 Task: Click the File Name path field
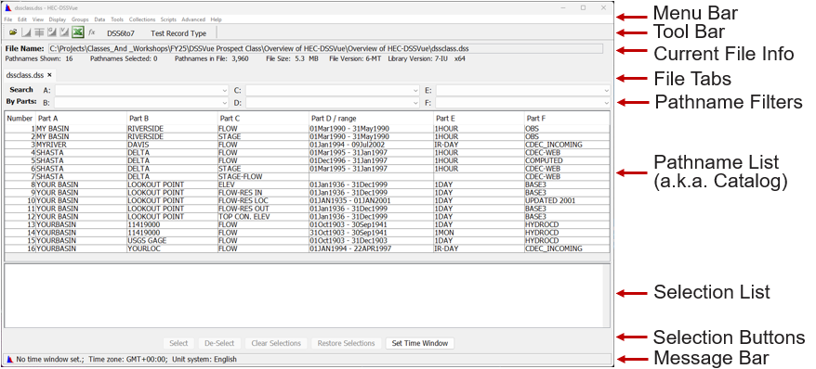325,48
